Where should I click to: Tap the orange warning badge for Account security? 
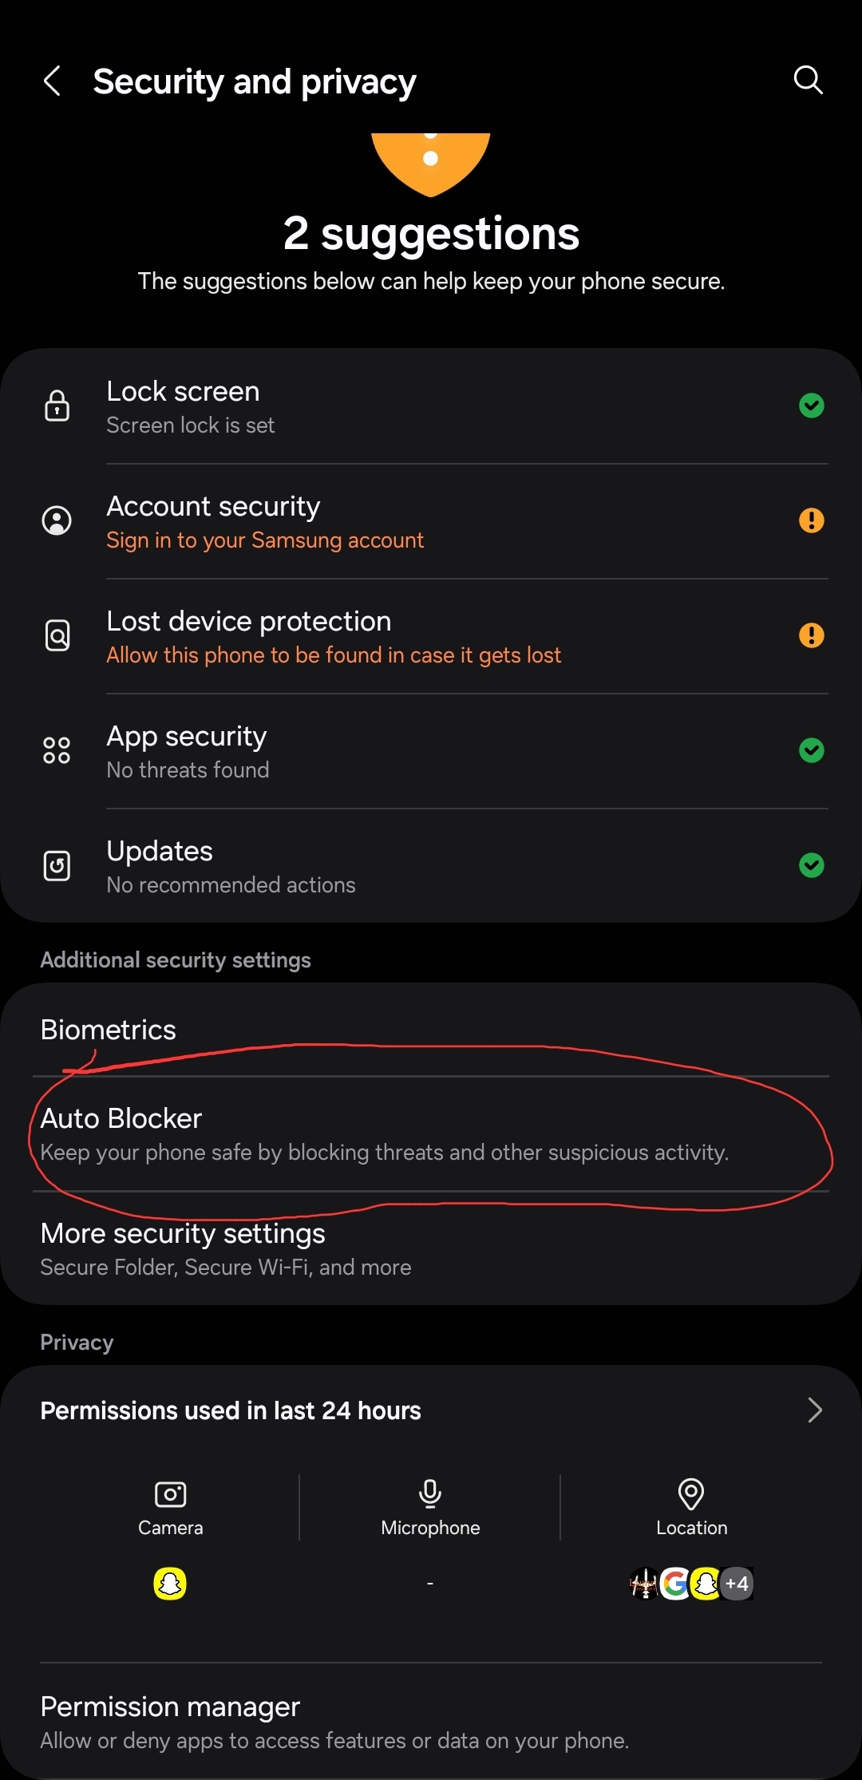pyautogui.click(x=811, y=520)
